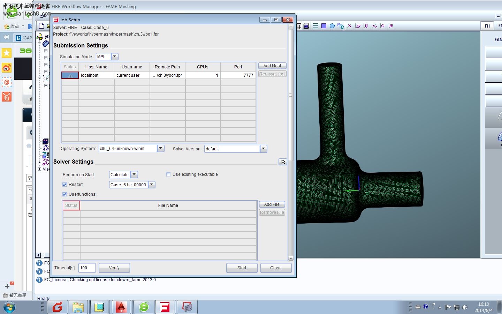Click the blue mesh disc tree icon
Viewport: 502px width, 314px height.
tap(46, 44)
